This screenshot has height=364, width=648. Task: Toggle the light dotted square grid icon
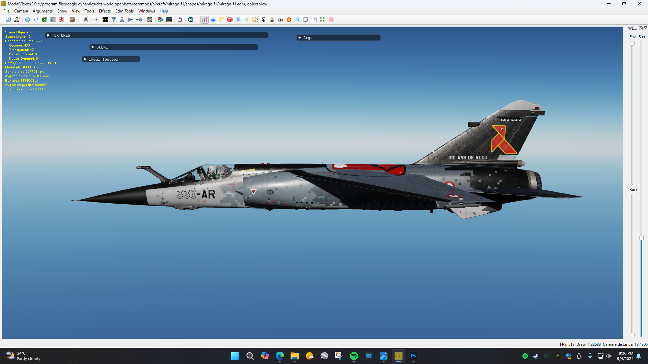point(314,20)
